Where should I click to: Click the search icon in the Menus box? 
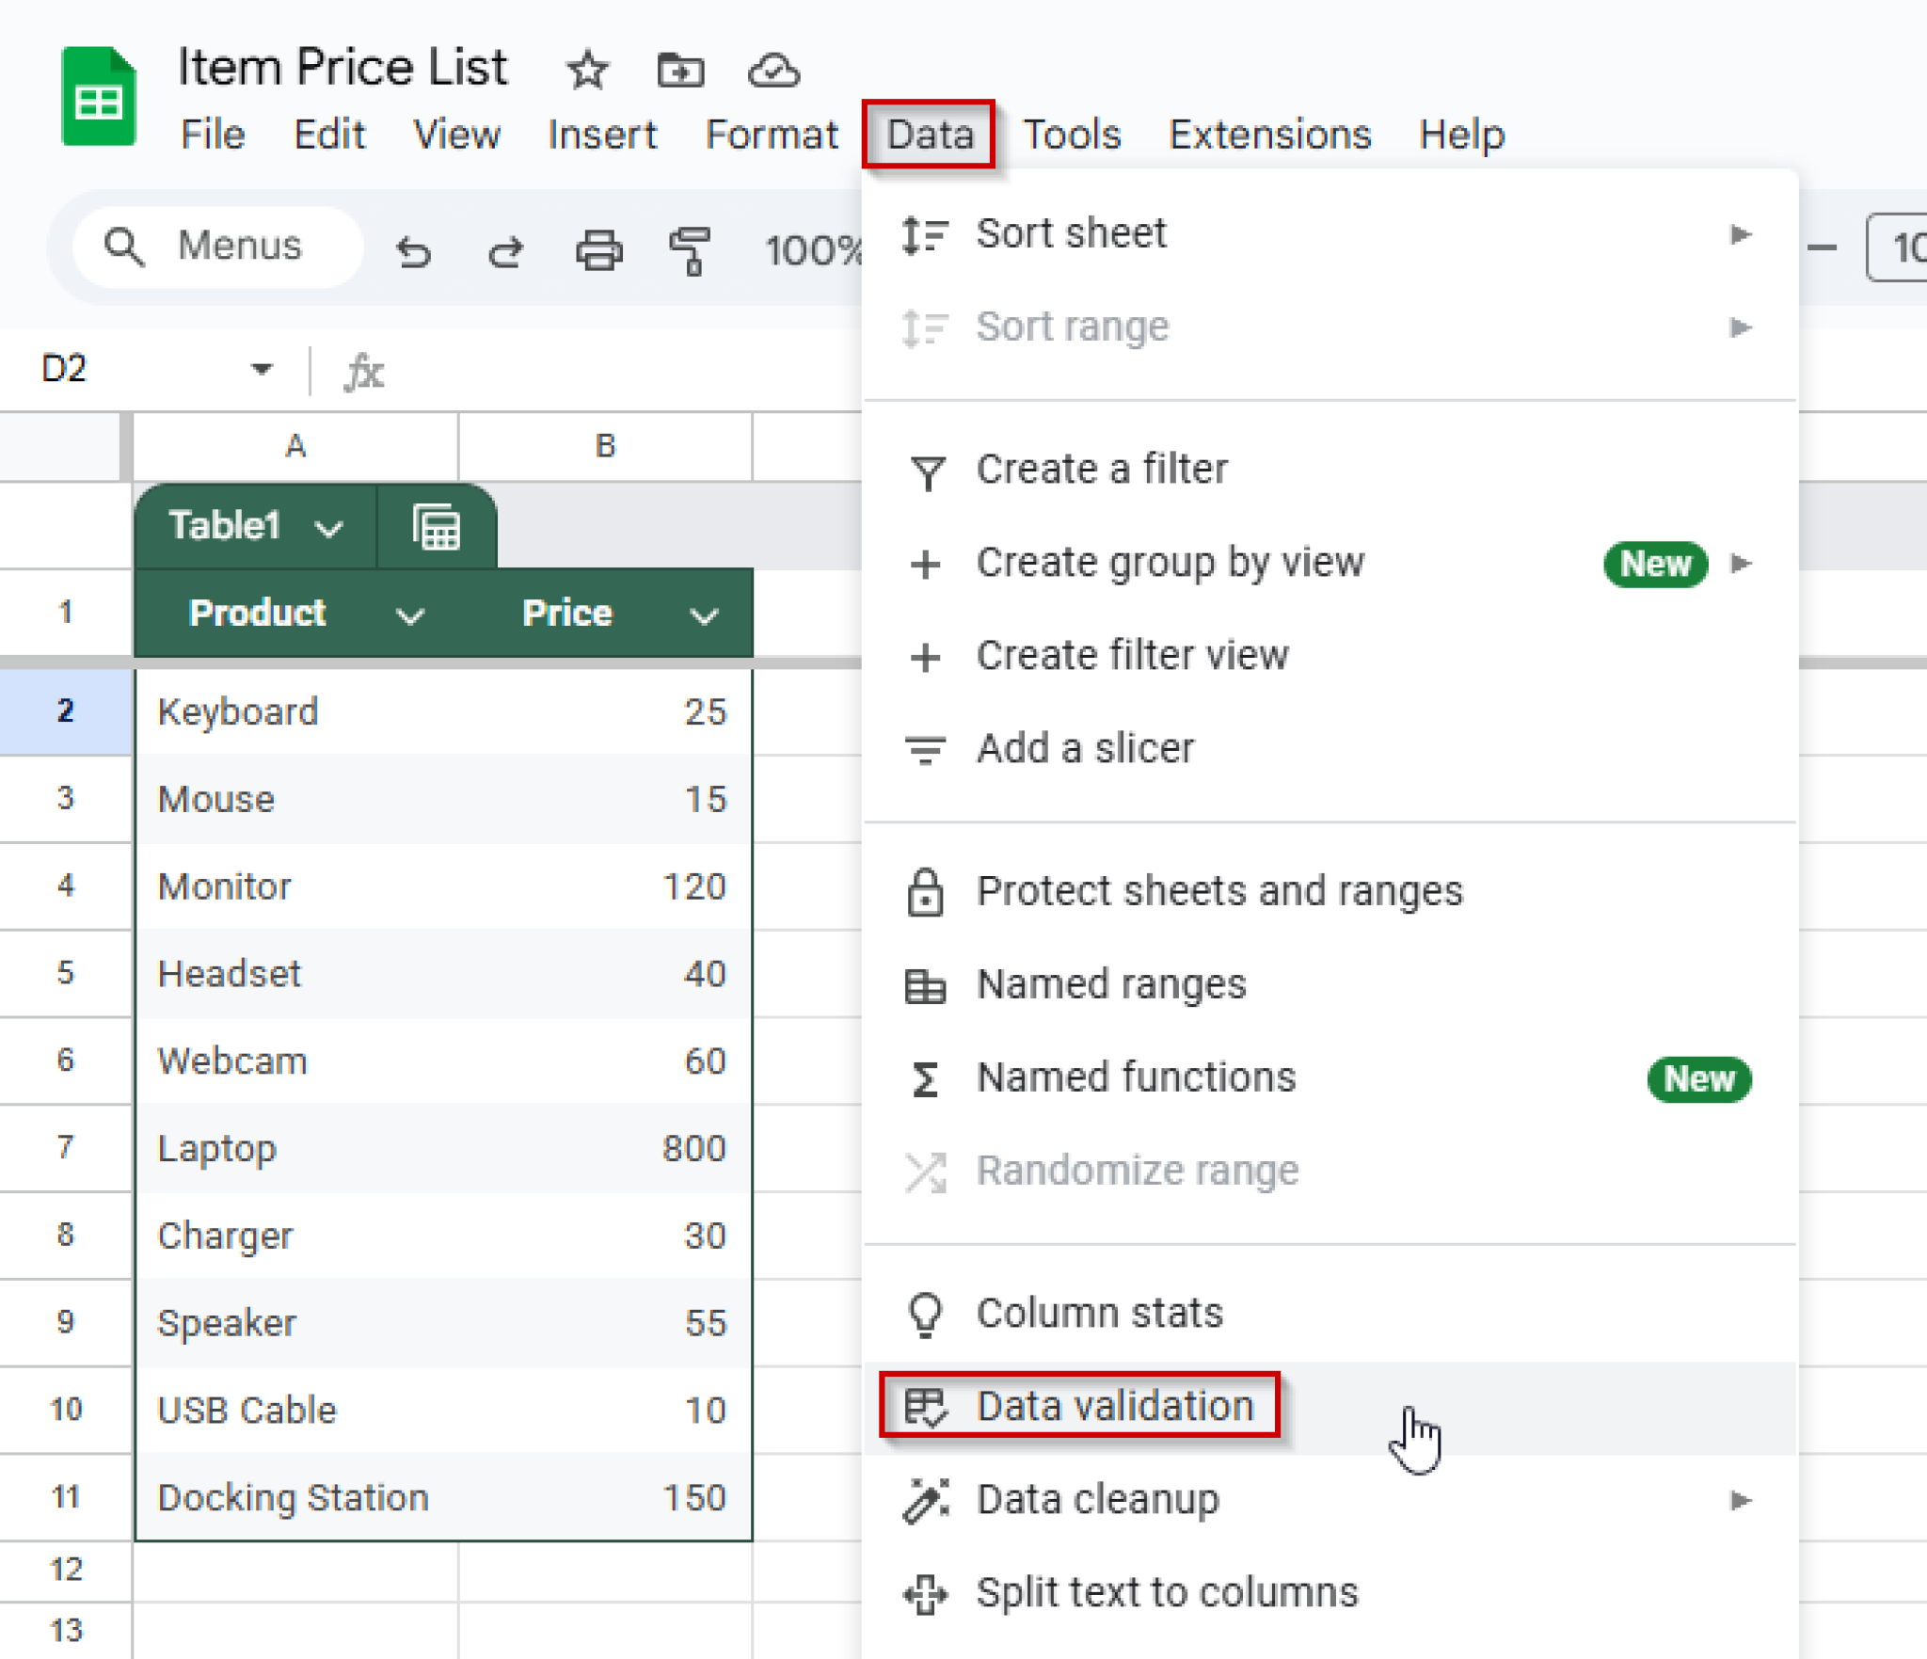(x=125, y=247)
